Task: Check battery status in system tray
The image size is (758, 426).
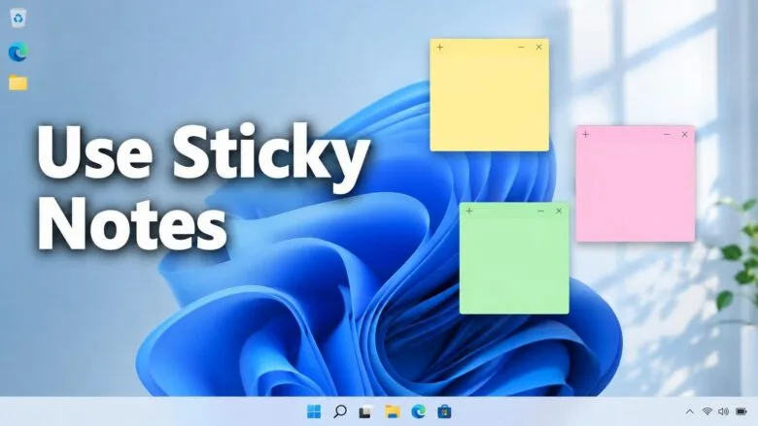Action: (x=741, y=411)
